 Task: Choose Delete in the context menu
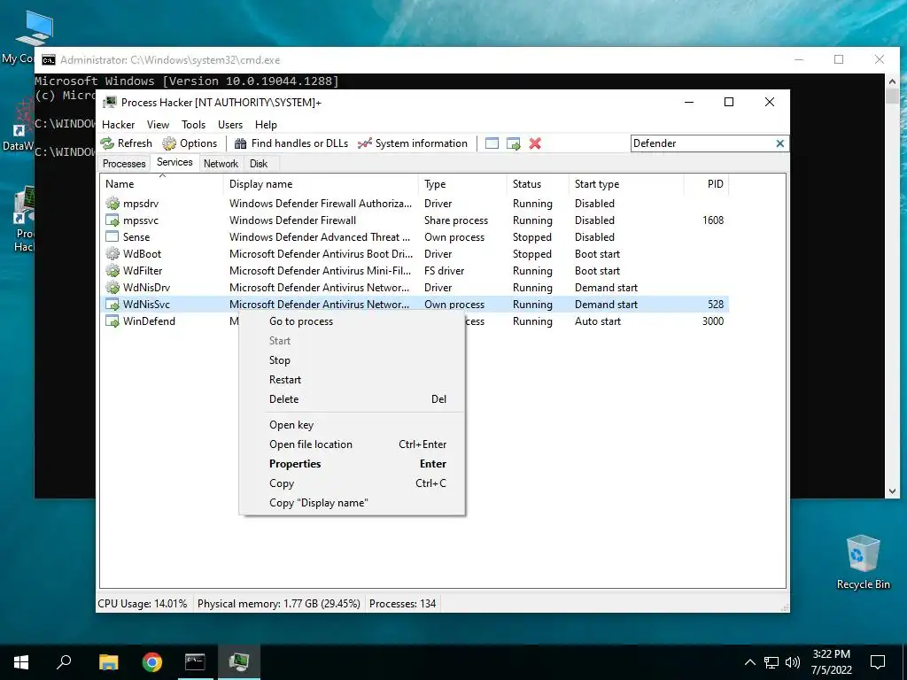(x=352, y=399)
